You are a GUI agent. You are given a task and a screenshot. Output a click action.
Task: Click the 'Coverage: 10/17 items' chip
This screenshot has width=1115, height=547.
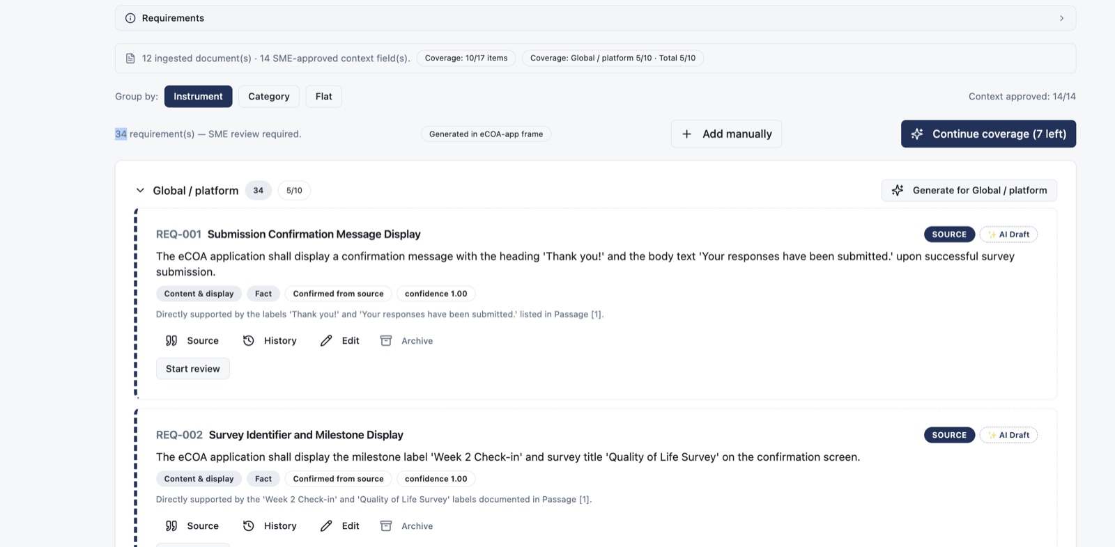click(466, 58)
